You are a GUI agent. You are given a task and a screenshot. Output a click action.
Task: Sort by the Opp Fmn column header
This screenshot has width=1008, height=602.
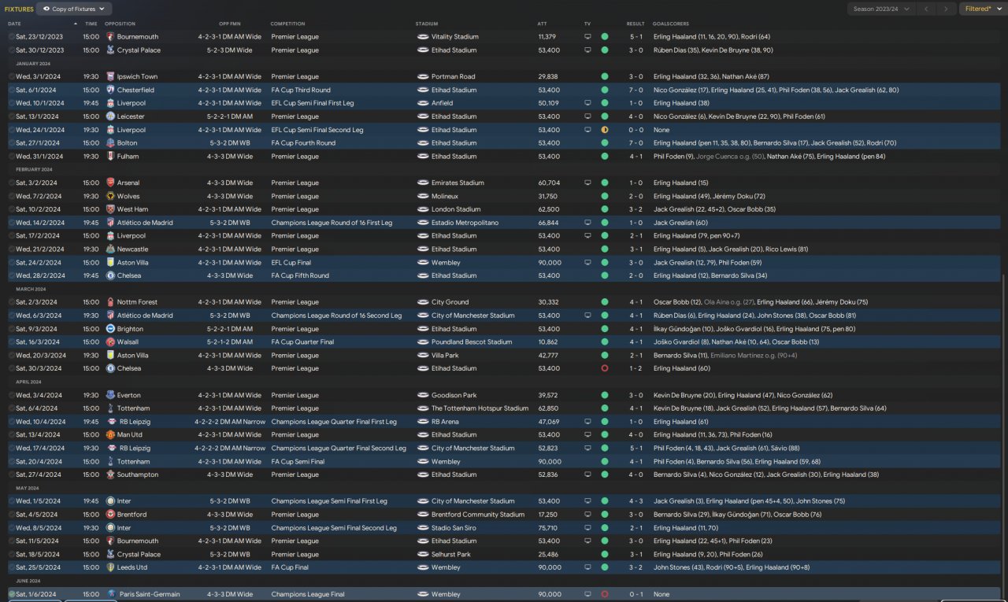(x=230, y=24)
